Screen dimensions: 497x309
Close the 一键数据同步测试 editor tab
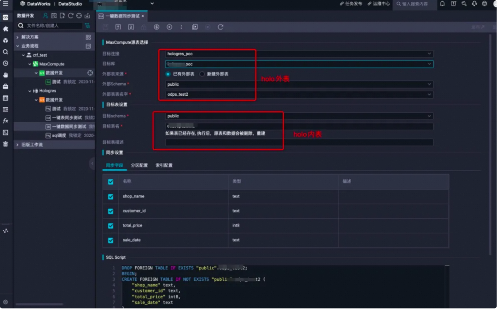143,16
